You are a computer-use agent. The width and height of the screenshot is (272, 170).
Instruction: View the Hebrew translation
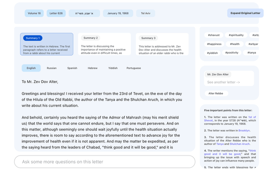pos(93,68)
